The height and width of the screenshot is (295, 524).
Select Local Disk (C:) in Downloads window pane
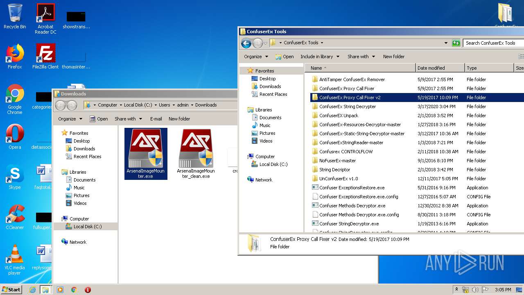pyautogui.click(x=84, y=227)
